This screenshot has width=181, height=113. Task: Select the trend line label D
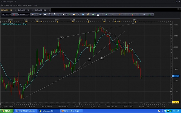102,58
